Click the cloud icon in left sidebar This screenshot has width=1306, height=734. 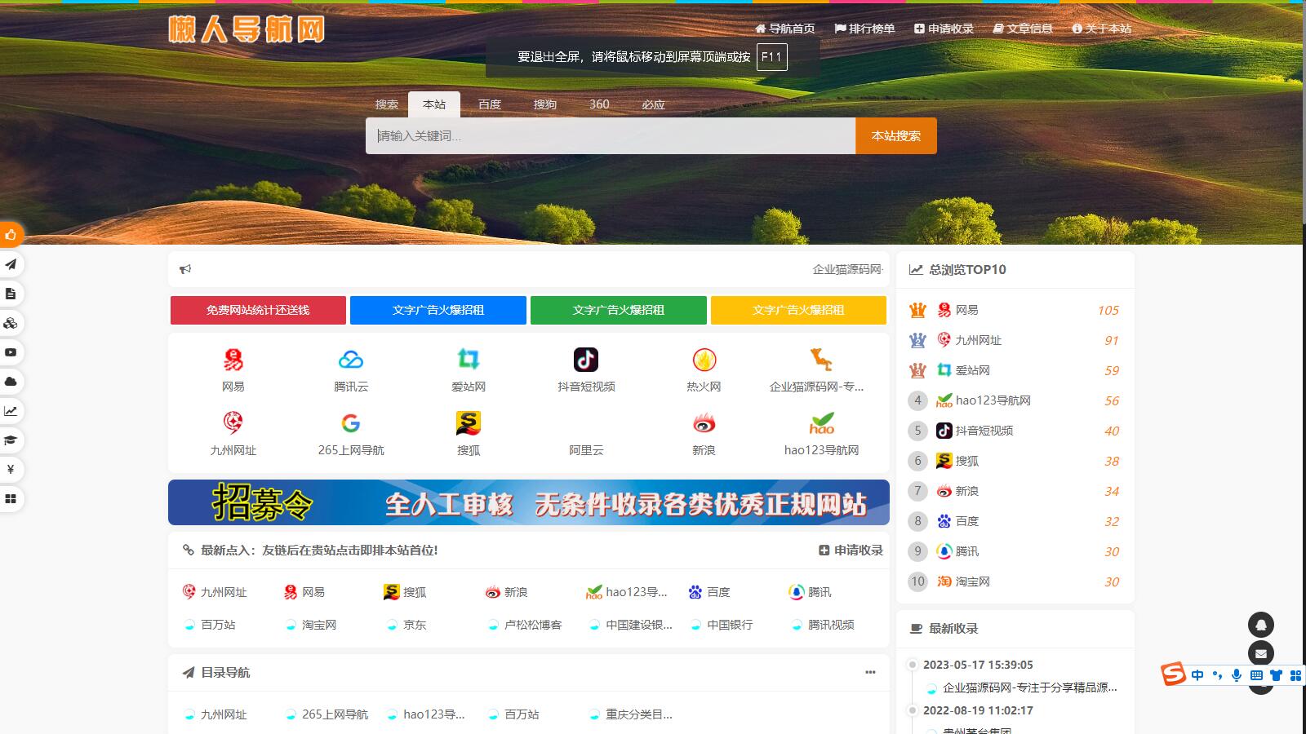click(x=11, y=382)
